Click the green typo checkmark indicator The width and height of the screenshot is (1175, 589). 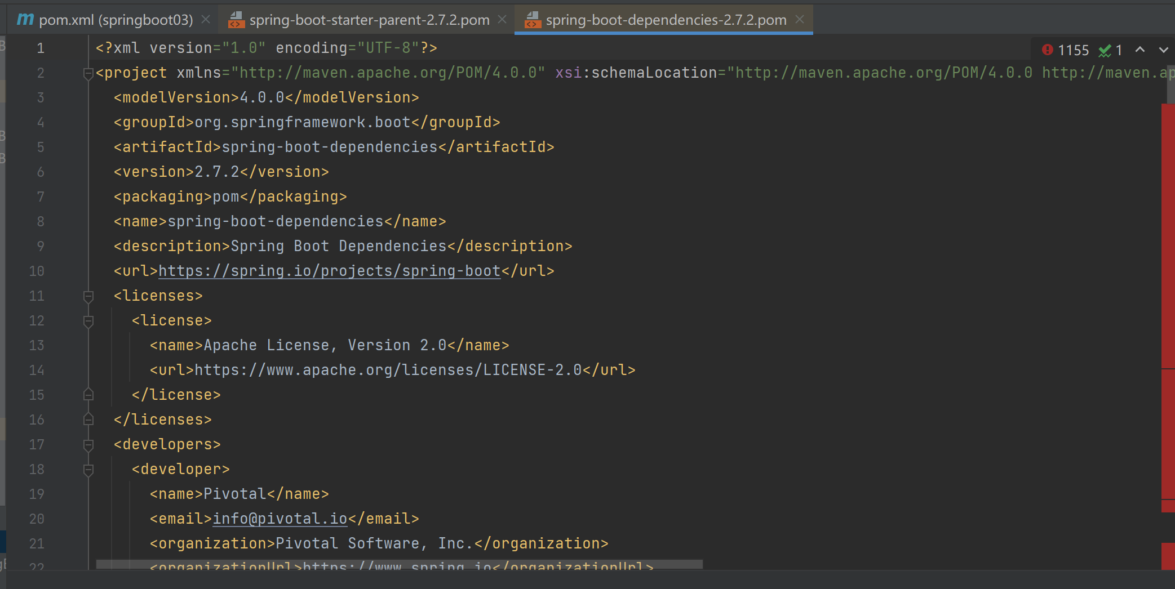point(1110,50)
